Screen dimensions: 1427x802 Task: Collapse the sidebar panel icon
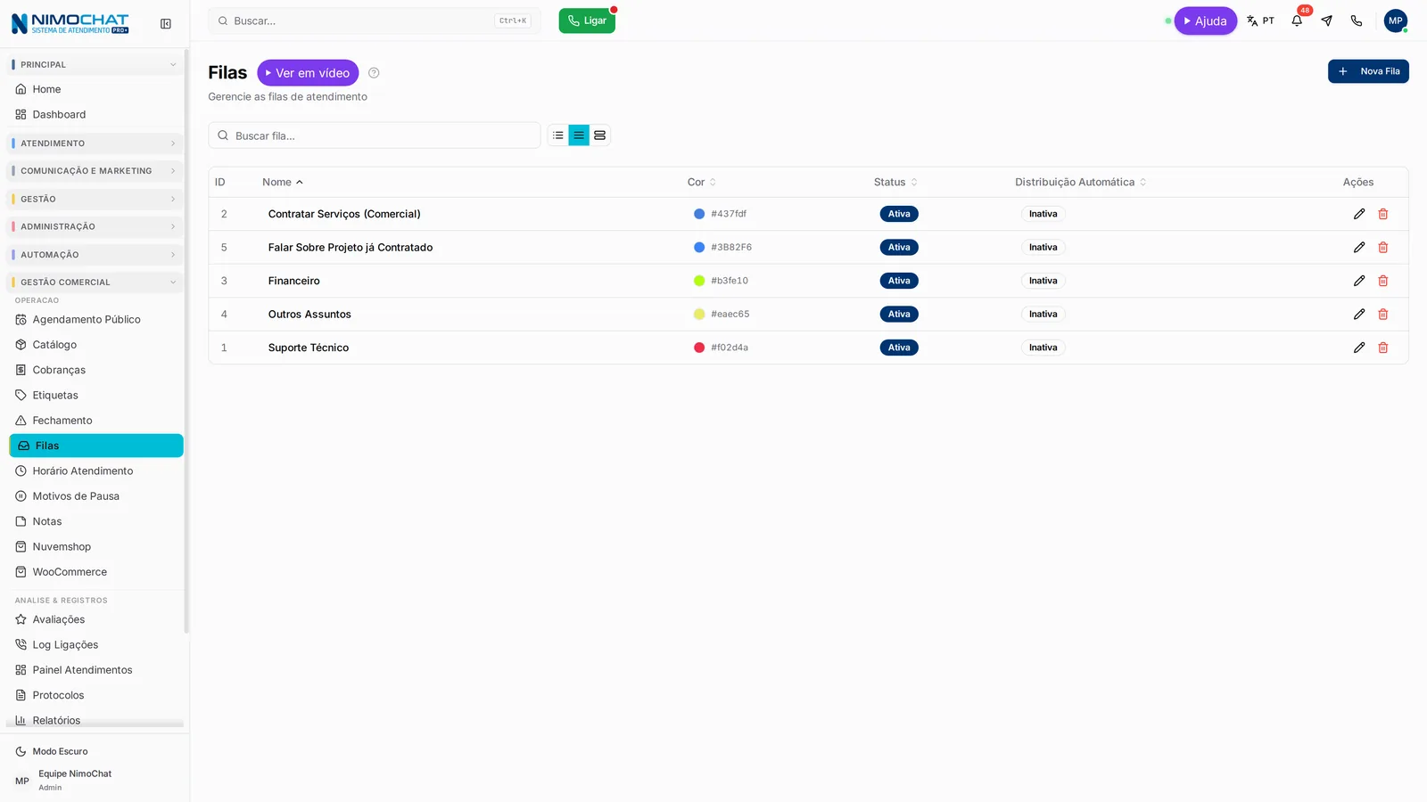(166, 24)
